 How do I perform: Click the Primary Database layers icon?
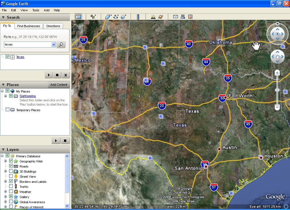coord(12,156)
